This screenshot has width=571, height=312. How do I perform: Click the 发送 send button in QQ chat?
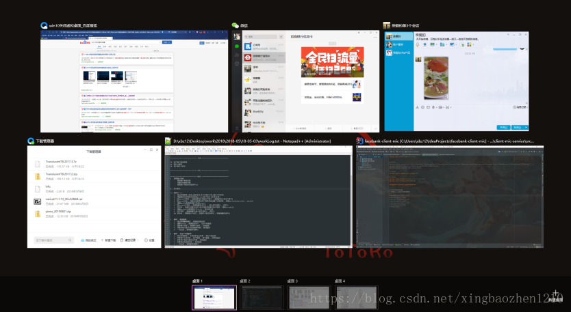pos(518,128)
